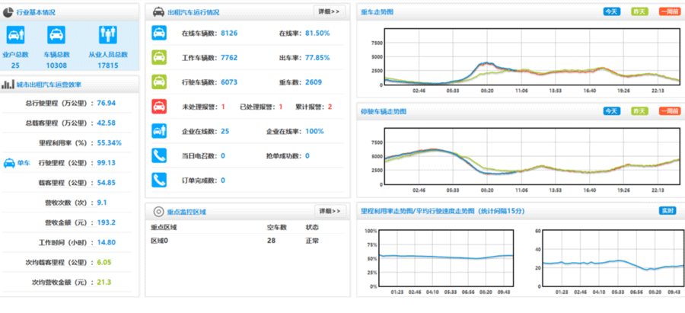Click the phone icon beside 当日电召数
This screenshot has width=685, height=313.
[x=159, y=155]
